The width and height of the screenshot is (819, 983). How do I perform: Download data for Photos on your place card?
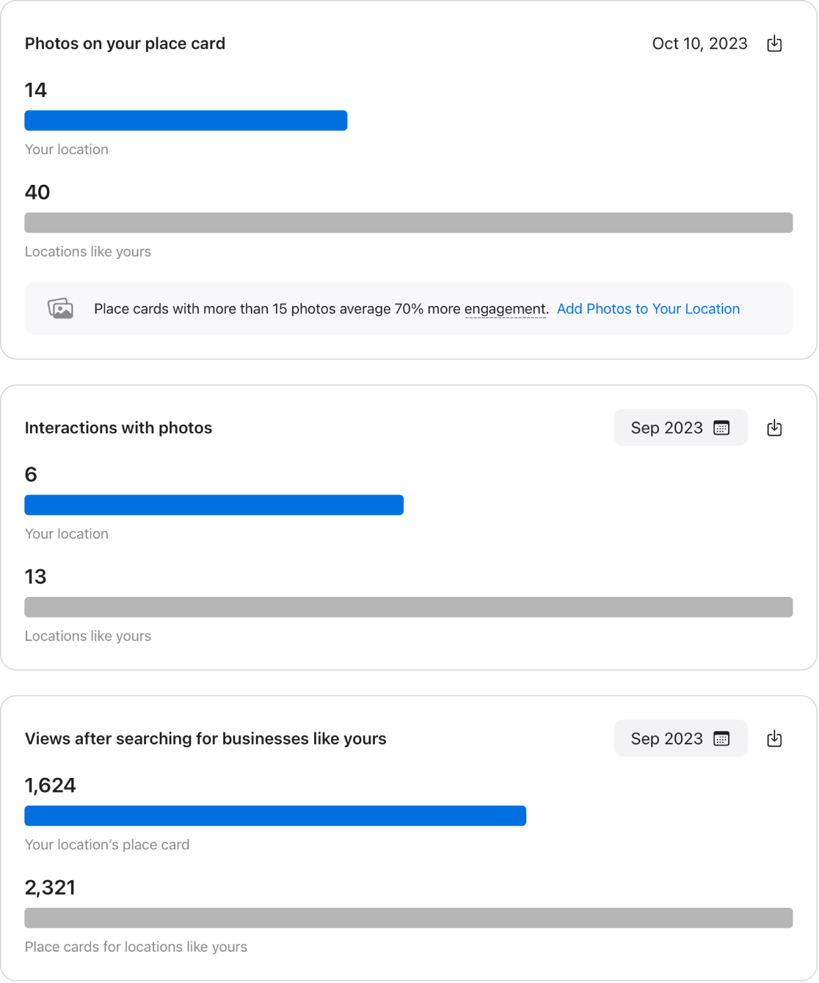(774, 43)
